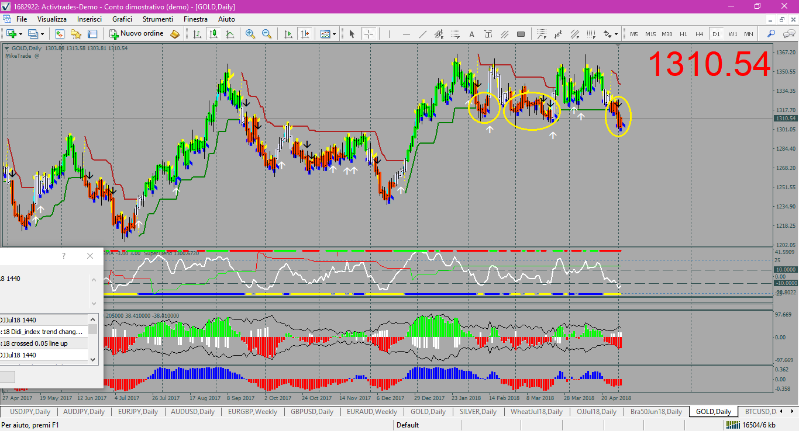Click the chart shift triangle marker

pos(618,46)
